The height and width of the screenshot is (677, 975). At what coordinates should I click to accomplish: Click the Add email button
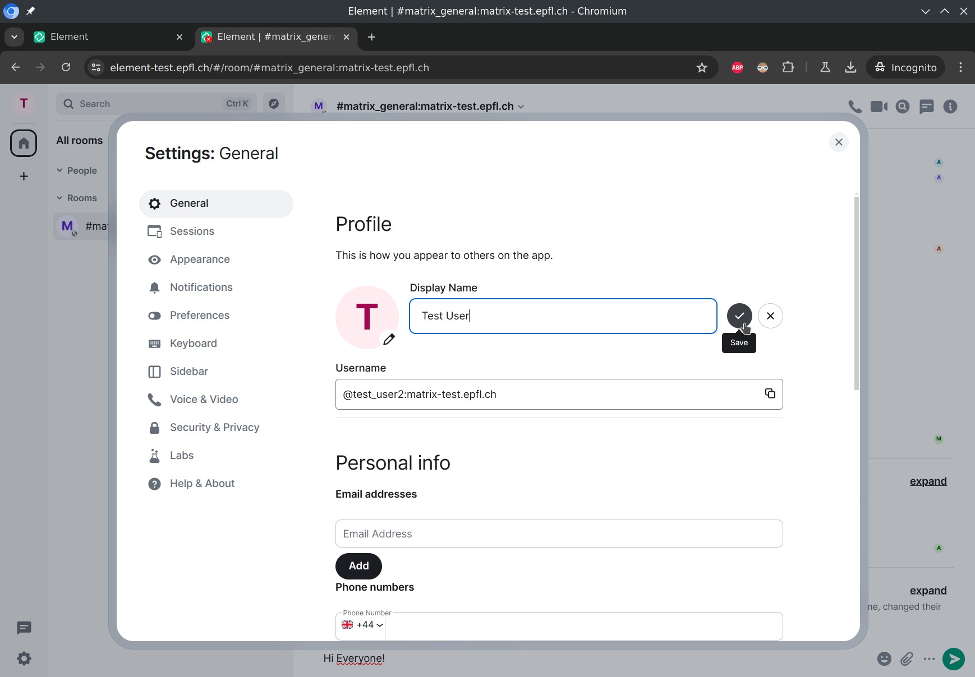(358, 566)
